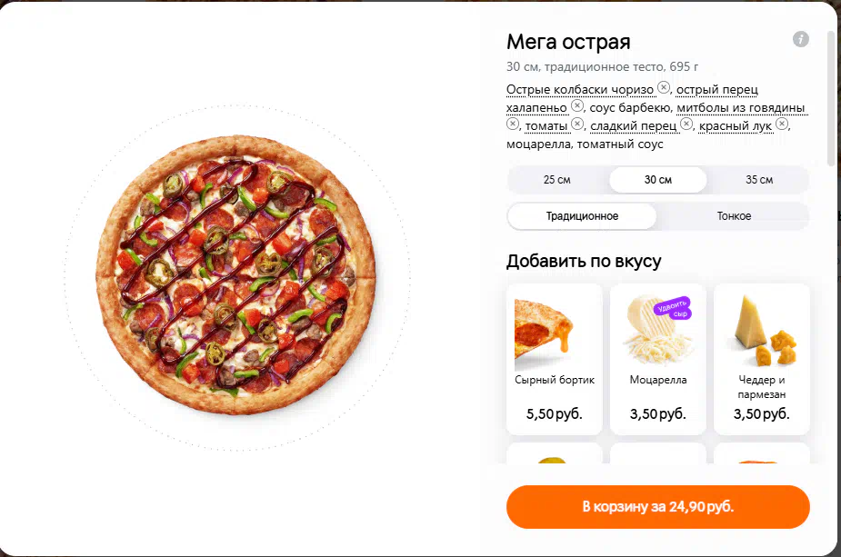Remove tomatoes with its x icon

577,124
